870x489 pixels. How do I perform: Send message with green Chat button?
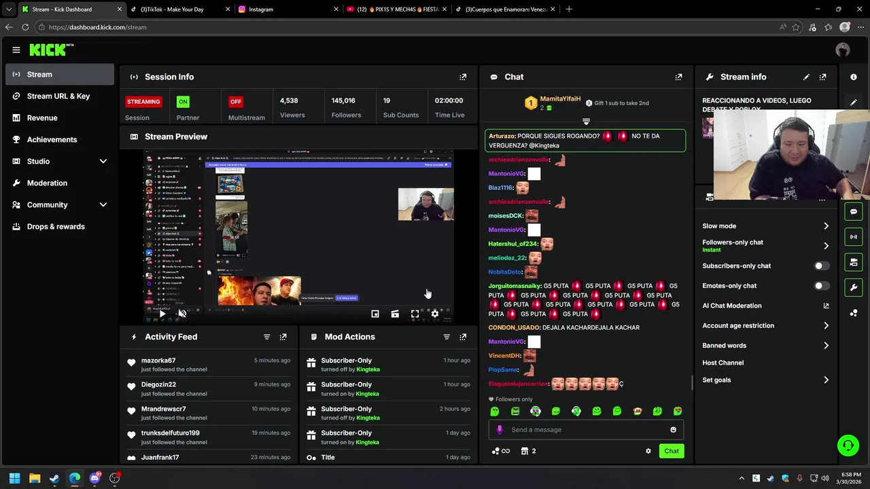[x=672, y=451]
